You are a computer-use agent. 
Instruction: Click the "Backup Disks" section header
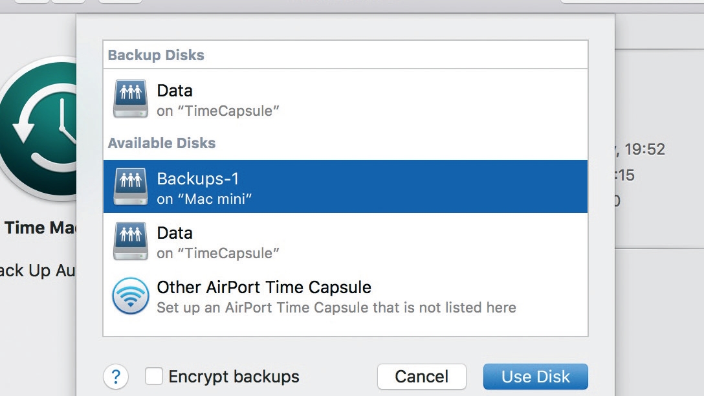156,55
